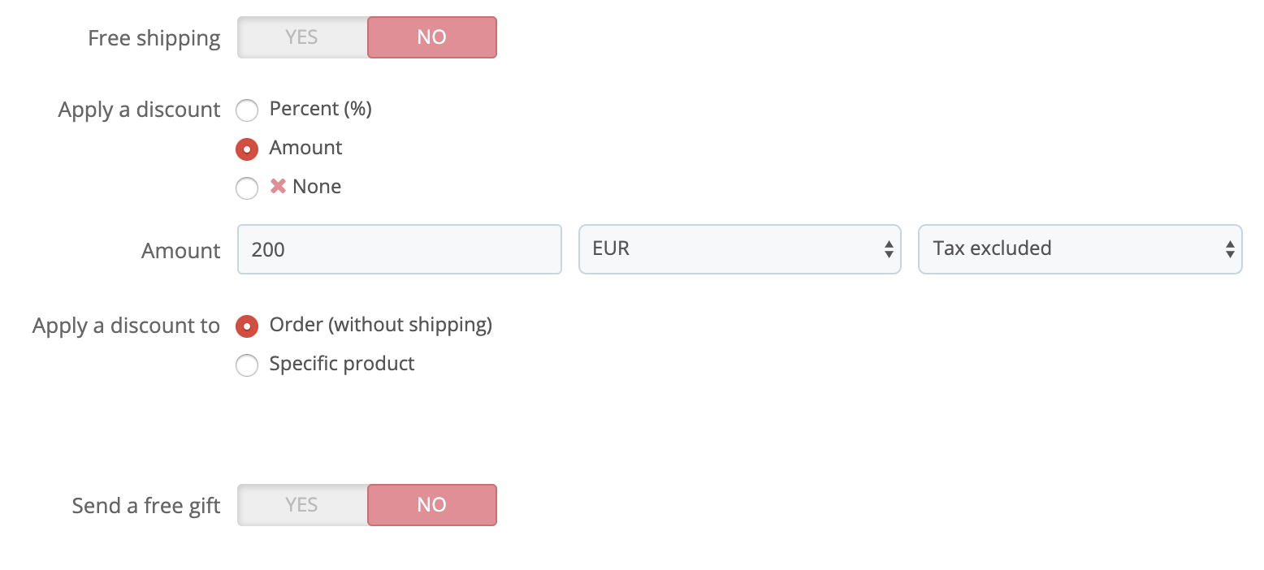Screen dimensions: 1264x570
Task: Click into the Amount field containing 200
Action: click(398, 249)
